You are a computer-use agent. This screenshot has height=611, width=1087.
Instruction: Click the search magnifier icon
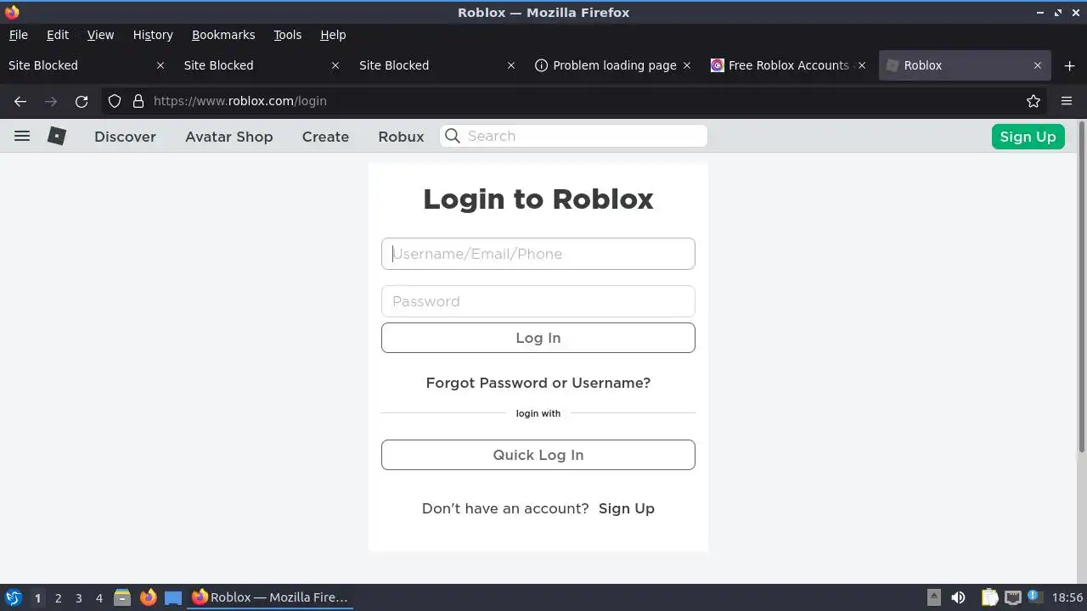(453, 136)
